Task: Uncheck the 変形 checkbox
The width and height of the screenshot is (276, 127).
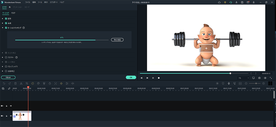Action: 6,18
